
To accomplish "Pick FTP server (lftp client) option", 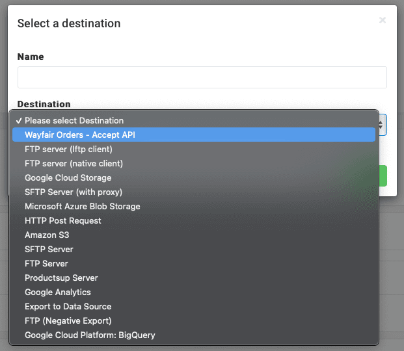I will click(69, 149).
